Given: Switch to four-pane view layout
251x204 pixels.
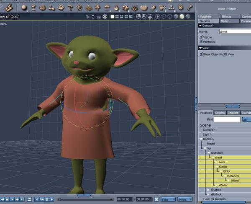Looking at the screenshot, I should click(126, 16).
